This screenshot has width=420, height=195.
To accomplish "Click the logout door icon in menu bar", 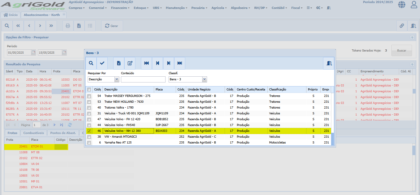I will pos(329,8).
